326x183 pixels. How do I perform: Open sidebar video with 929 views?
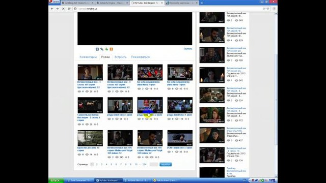pos(212,35)
